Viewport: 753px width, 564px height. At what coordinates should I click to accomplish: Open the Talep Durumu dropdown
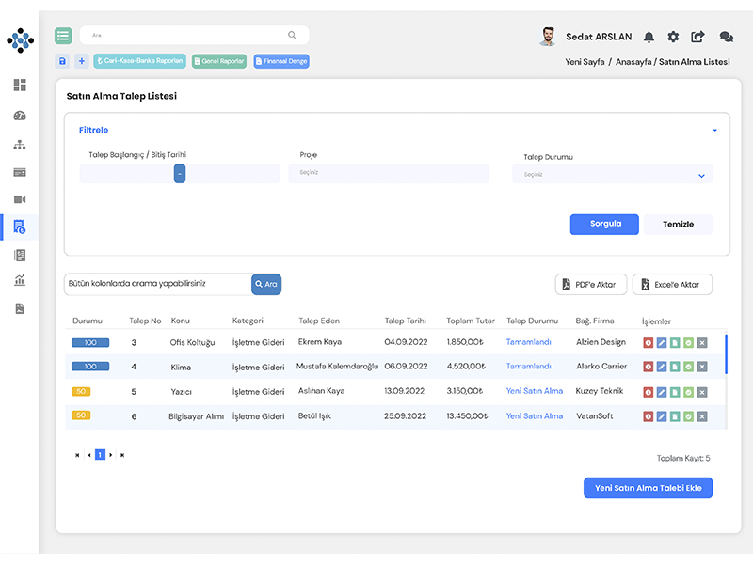click(x=612, y=175)
